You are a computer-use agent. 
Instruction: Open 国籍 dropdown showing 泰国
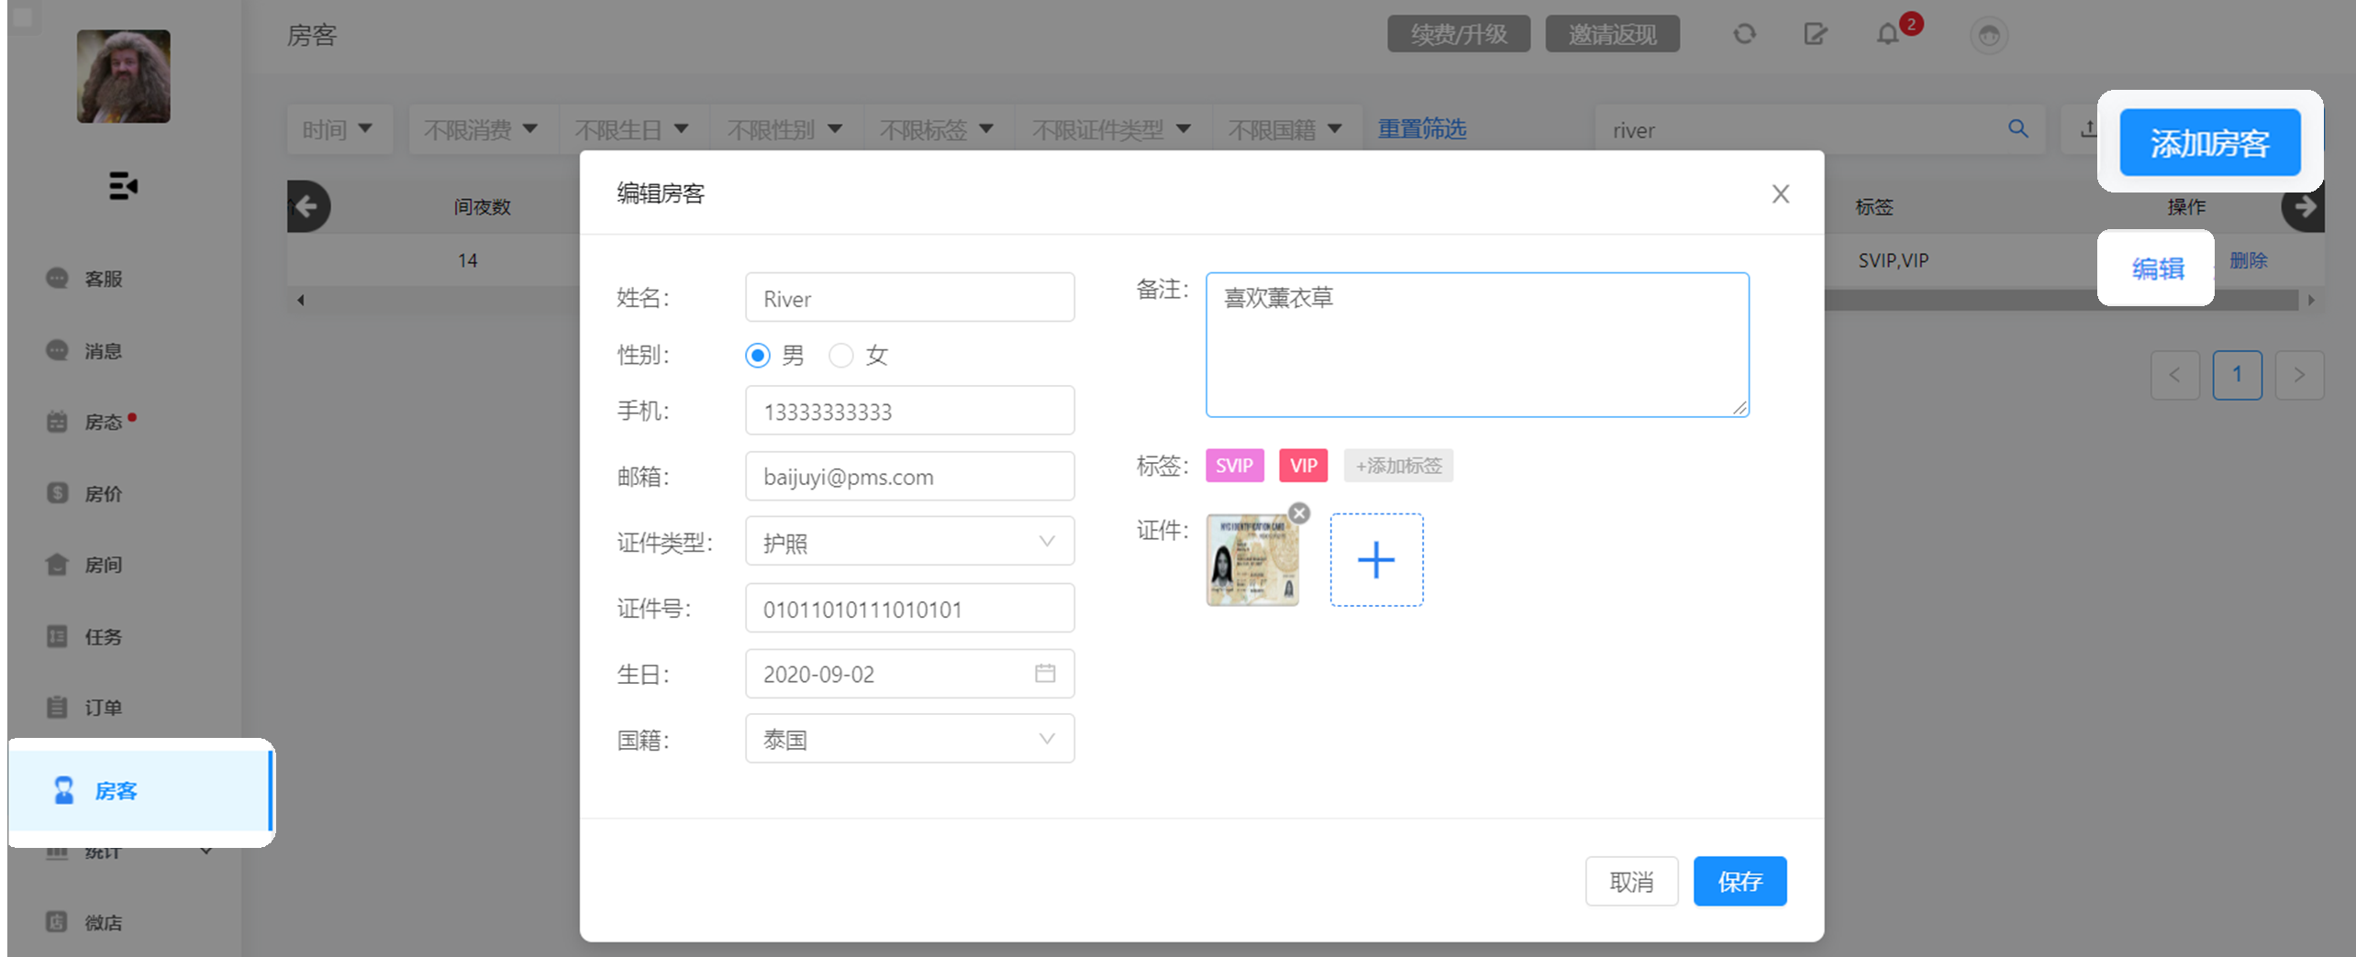(909, 738)
